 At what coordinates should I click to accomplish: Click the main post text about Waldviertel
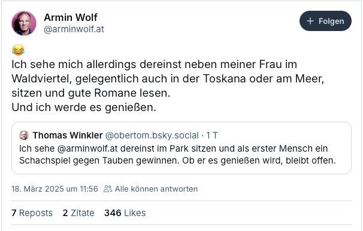point(168,86)
